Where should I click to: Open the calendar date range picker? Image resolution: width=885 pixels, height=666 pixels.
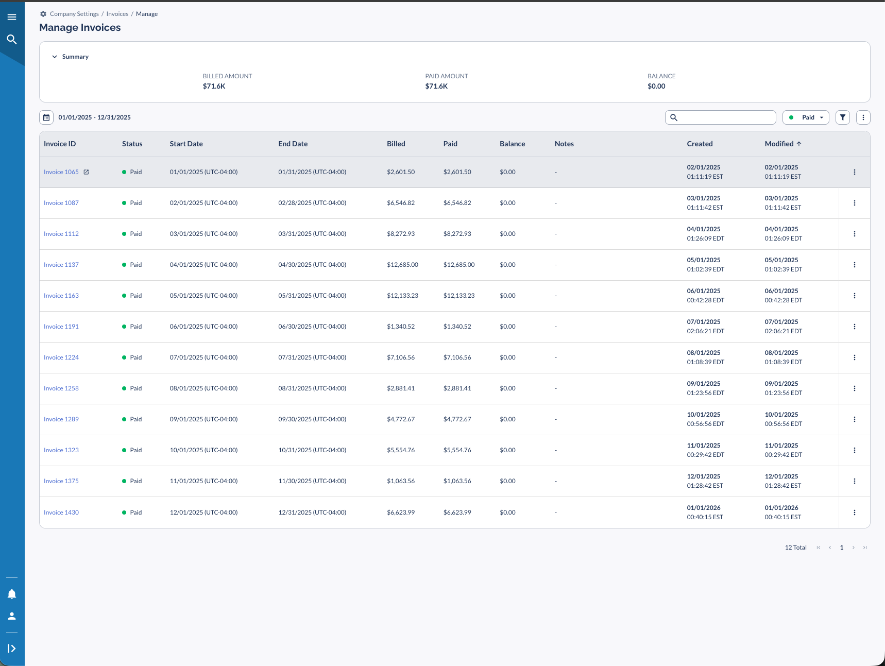46,117
